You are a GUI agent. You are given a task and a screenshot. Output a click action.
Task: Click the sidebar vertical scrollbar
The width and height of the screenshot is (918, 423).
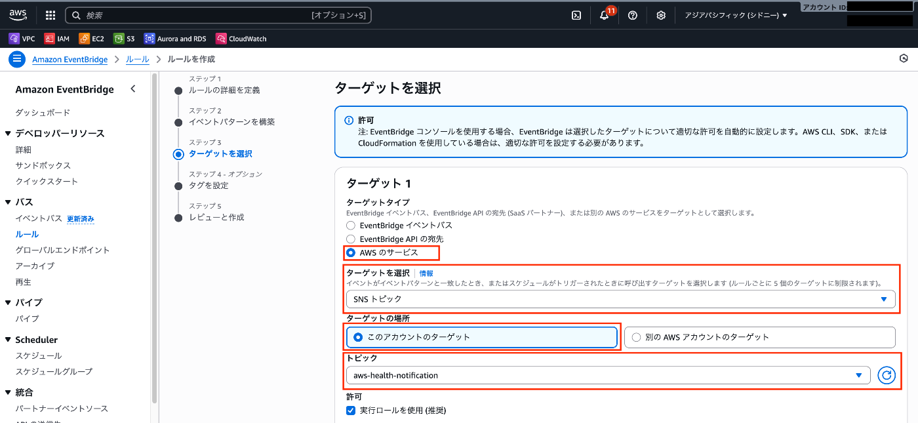point(155,239)
